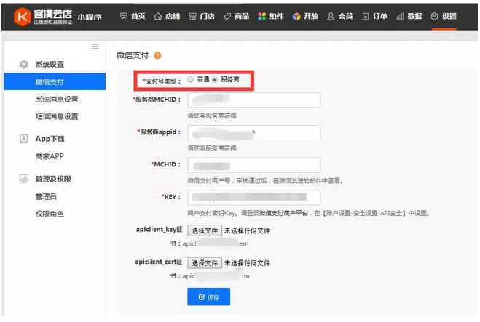Screen dimensions: 480x322
Task: Click the orange help icon beside 微信支付
Action: click(x=157, y=55)
